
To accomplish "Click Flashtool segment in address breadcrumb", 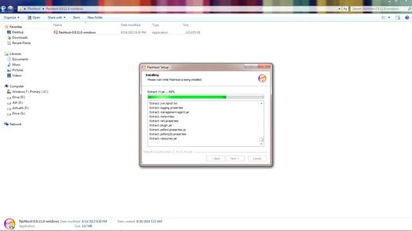I will coord(34,9).
